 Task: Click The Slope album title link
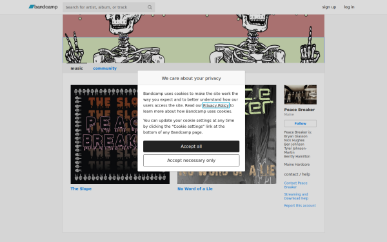(x=81, y=188)
